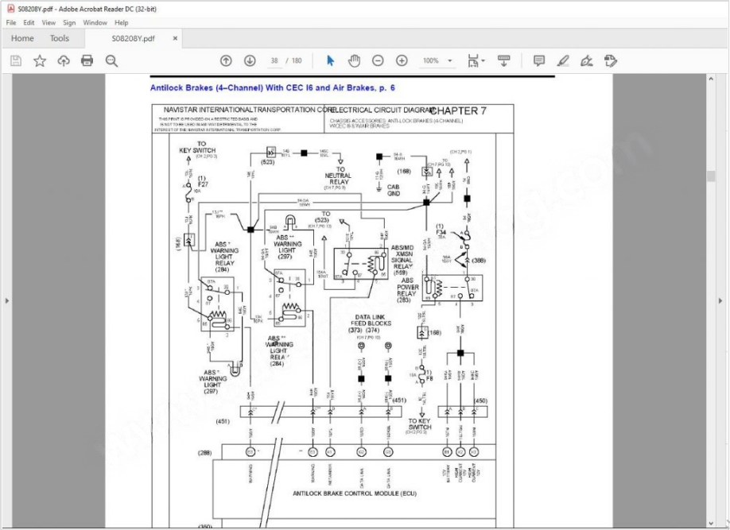Image resolution: width=730 pixels, height=530 pixels.
Task: Switch to the Tools tab
Action: (x=60, y=38)
